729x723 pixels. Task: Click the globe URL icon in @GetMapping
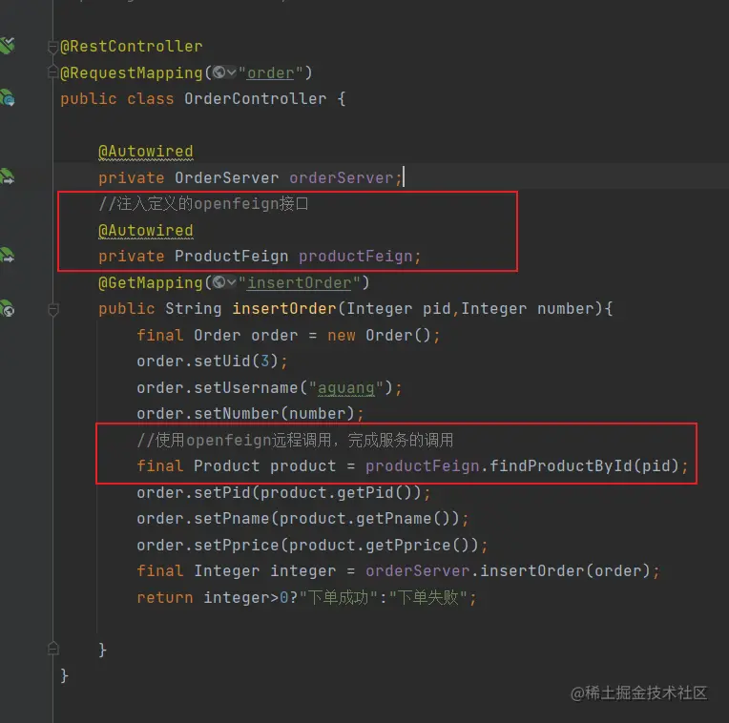tap(219, 282)
